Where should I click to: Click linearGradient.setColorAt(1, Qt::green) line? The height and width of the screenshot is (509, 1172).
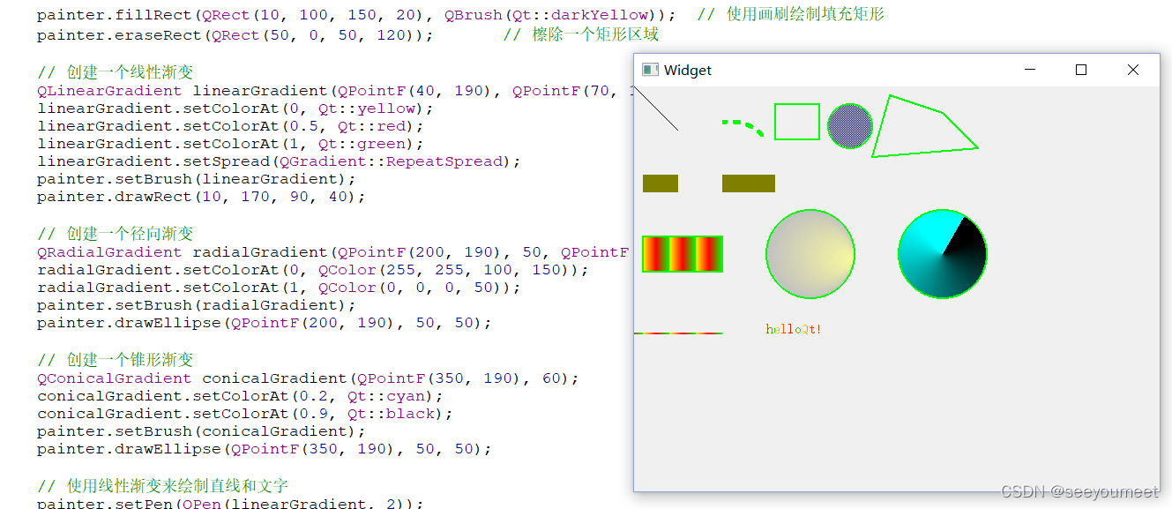pos(230,144)
